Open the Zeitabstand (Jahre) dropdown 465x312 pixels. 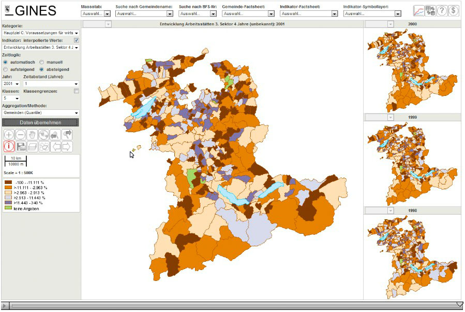pos(51,84)
